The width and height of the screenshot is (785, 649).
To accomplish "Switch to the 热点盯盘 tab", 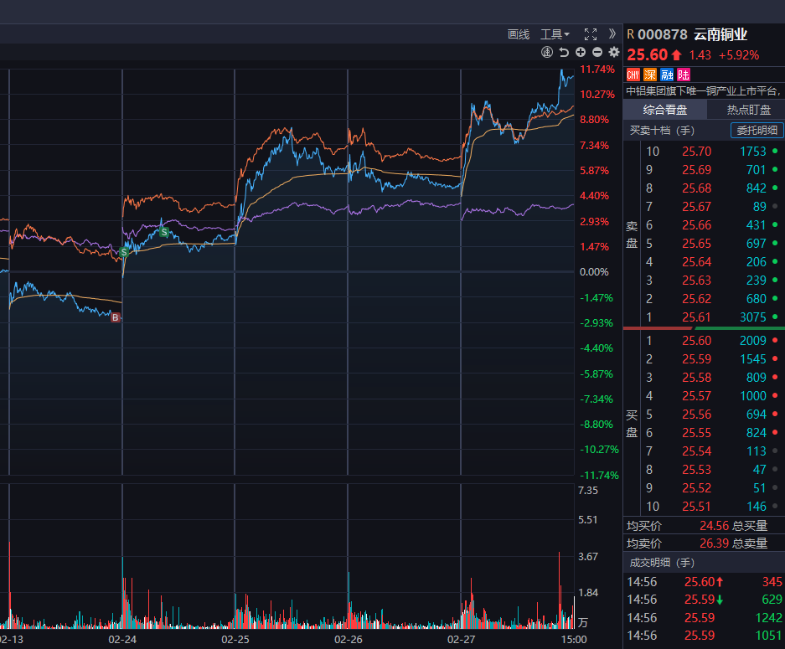I will click(747, 110).
